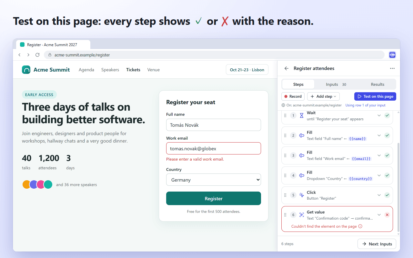Click the browser back arrow
Screen dimensions: 413x258
tap(19, 55)
